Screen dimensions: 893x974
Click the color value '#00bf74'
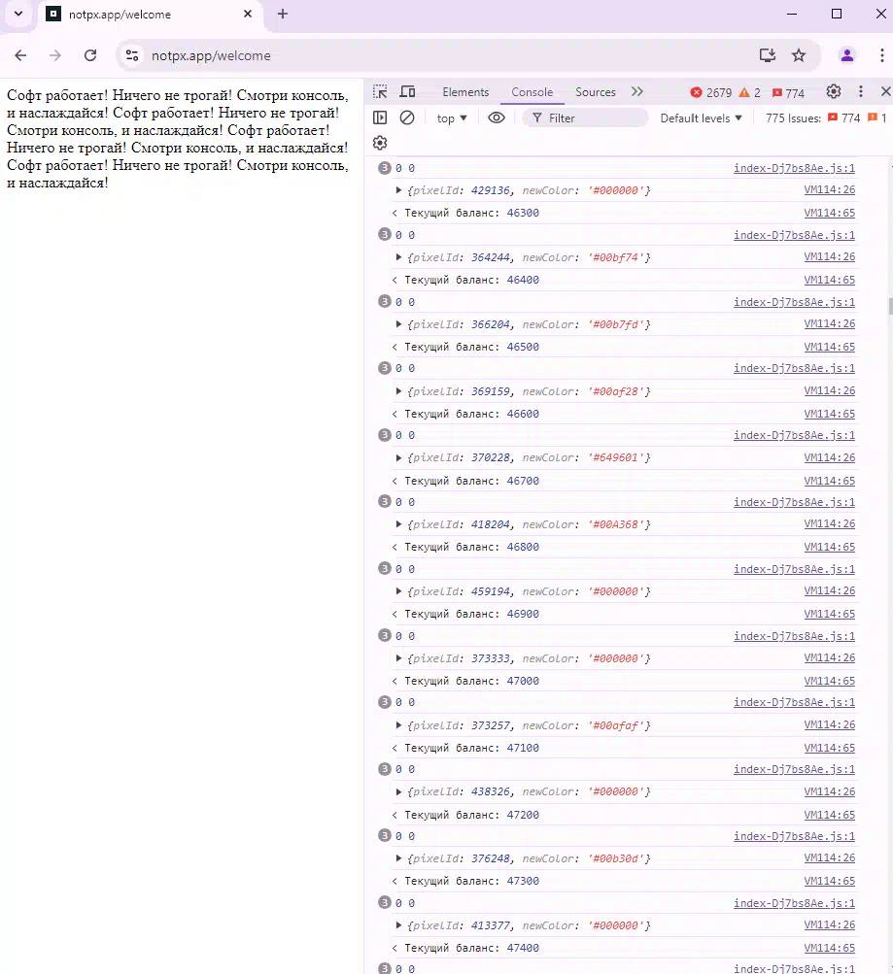[x=616, y=257]
